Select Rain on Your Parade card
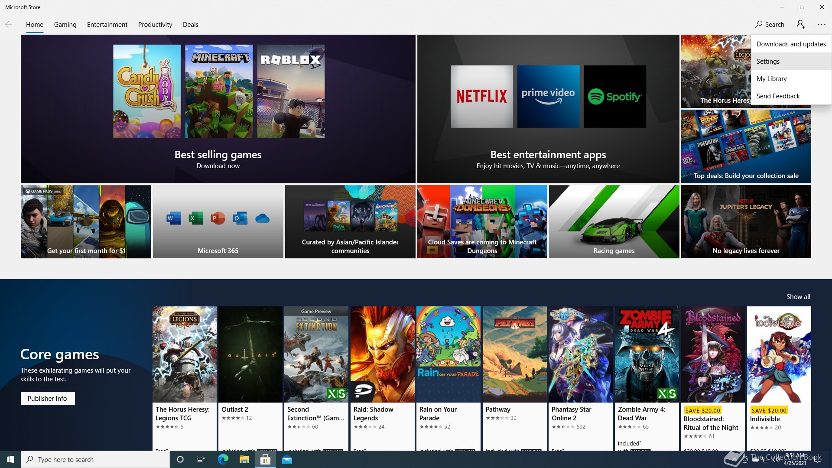 point(448,378)
